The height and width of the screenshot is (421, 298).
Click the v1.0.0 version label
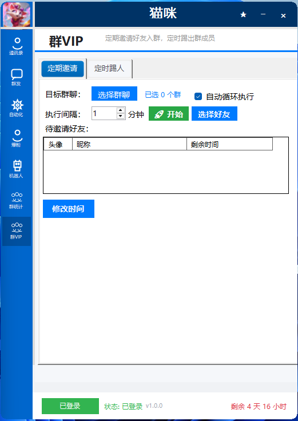click(x=154, y=406)
